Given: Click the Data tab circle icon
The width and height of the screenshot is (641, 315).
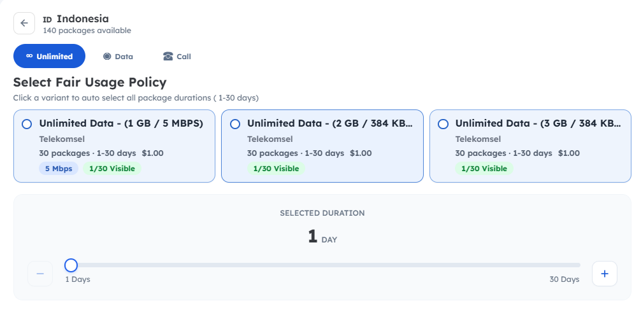Looking at the screenshot, I should (107, 56).
